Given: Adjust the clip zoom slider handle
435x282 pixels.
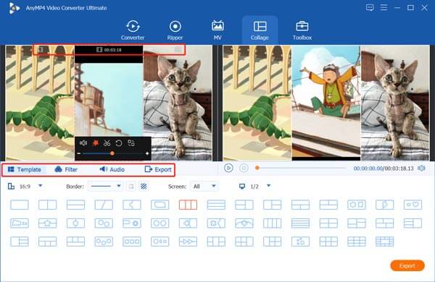Looking at the screenshot, I should click(x=112, y=153).
